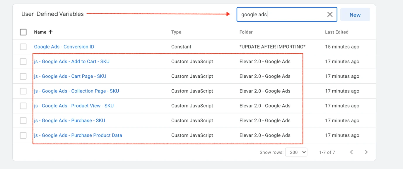
Task: Sort by the Folder column header
Action: (x=246, y=32)
